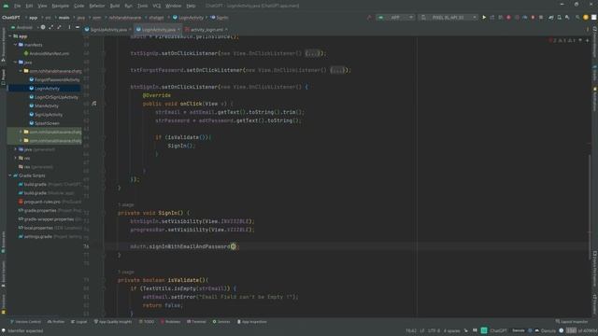The height and width of the screenshot is (336, 598).
Task: Open the Navigate menu
Action: tap(60, 6)
